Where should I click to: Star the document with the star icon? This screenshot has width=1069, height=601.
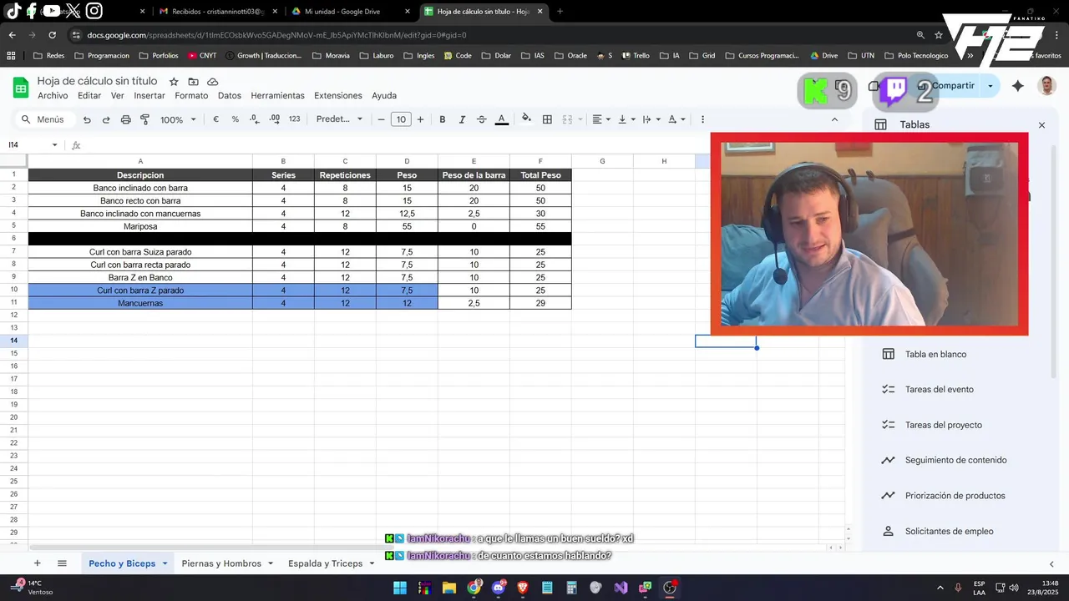(174, 82)
